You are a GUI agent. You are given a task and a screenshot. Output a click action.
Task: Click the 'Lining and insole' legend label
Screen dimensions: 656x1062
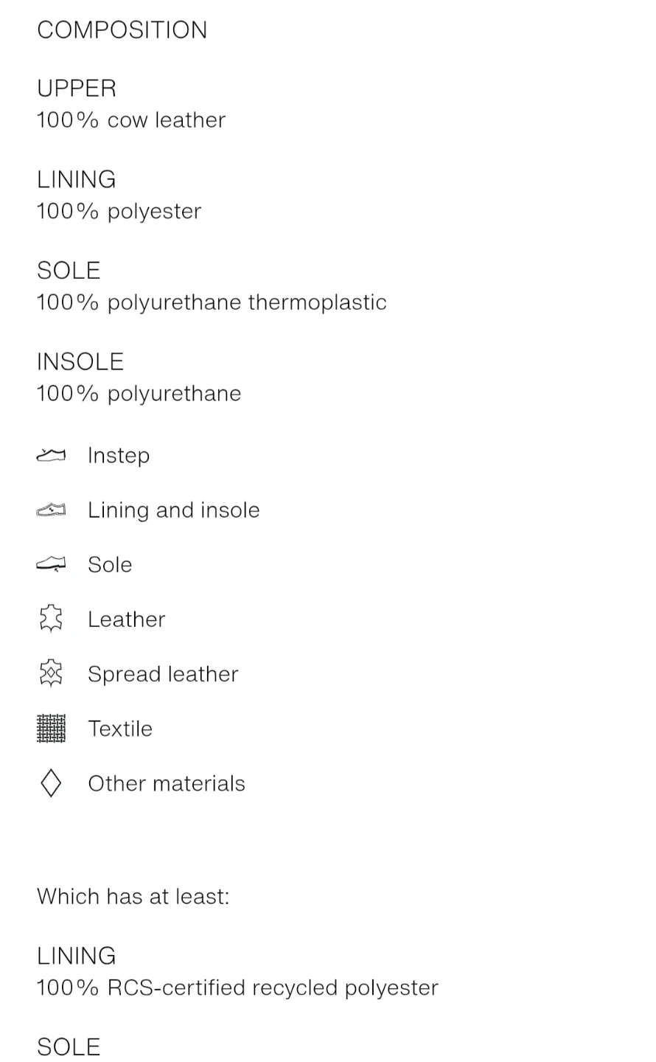coord(174,510)
